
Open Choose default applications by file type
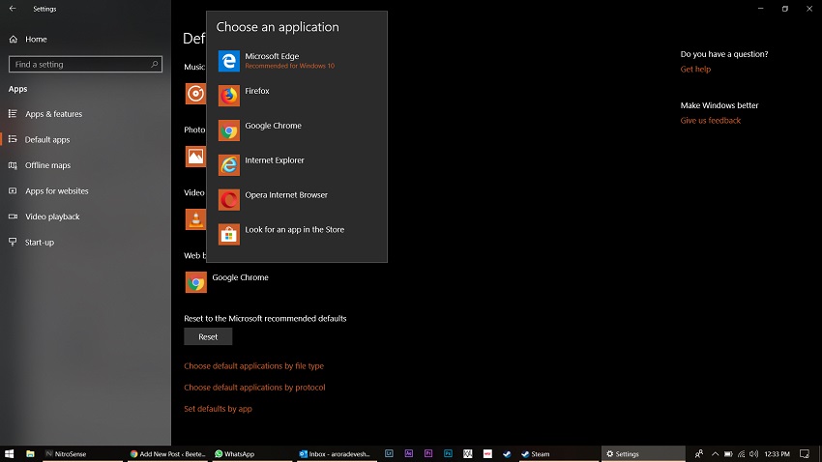click(253, 366)
